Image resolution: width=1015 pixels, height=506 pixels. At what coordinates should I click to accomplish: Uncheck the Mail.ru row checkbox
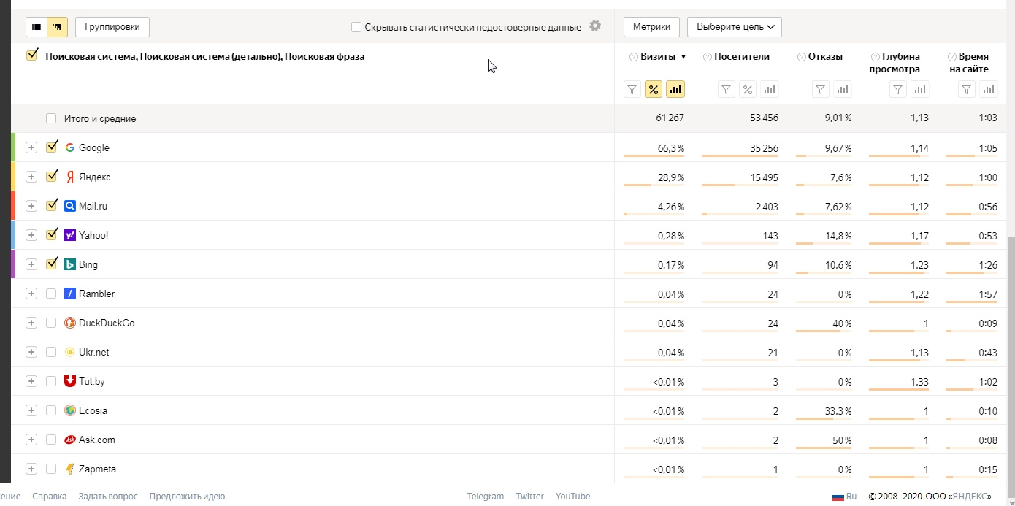51,205
